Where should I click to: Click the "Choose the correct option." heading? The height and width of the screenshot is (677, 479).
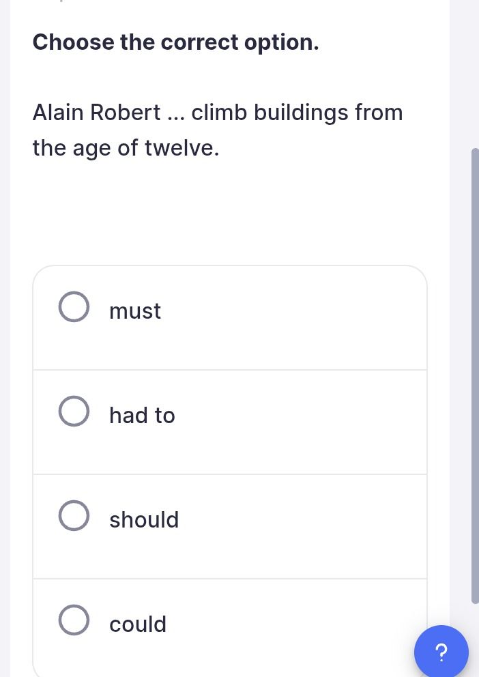coord(175,42)
